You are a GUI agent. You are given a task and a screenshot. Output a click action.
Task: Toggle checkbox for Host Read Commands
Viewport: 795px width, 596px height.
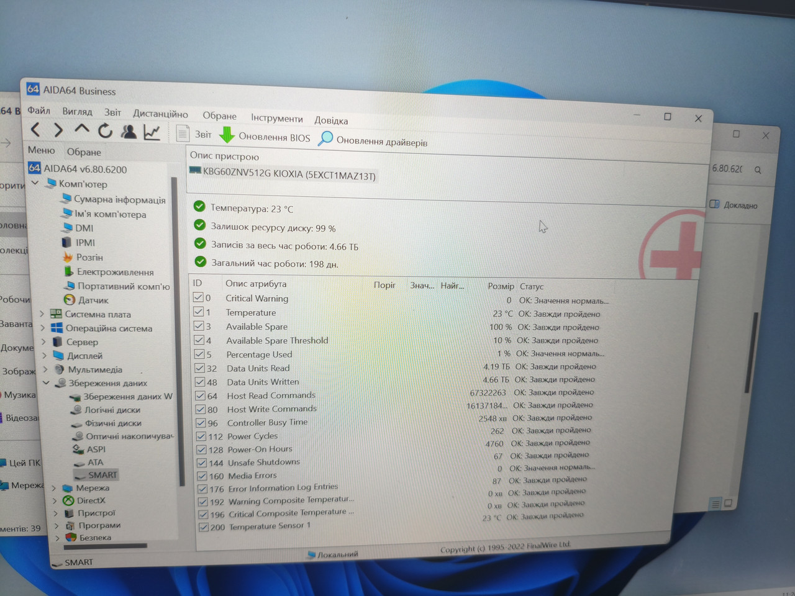point(201,395)
